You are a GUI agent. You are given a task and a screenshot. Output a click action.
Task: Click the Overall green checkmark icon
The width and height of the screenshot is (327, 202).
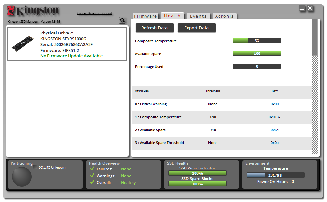[92, 182]
